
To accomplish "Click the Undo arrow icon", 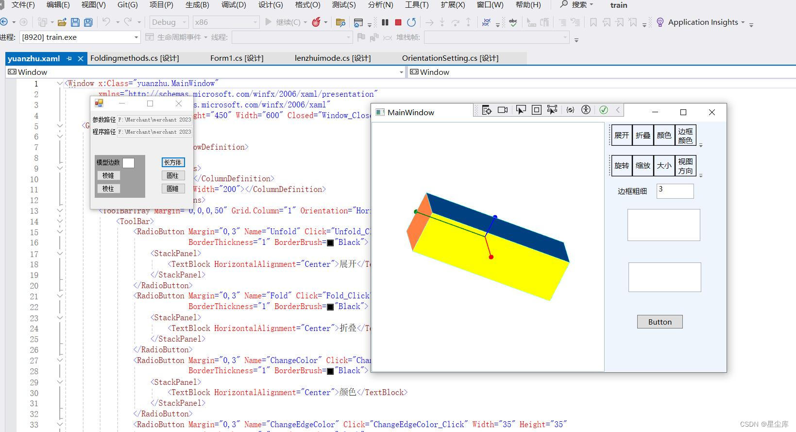I will 106,22.
